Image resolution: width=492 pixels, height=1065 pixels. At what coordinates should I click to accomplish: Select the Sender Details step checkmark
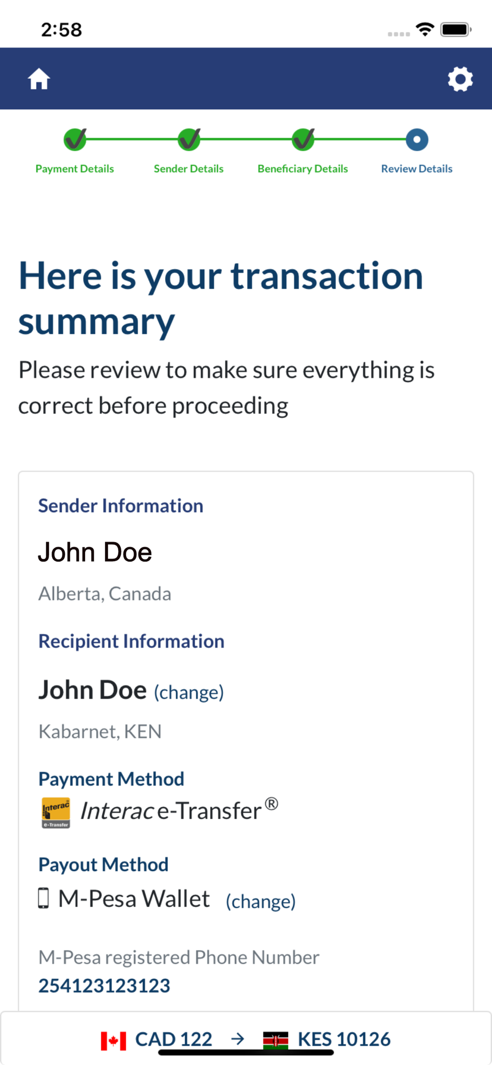point(189,140)
